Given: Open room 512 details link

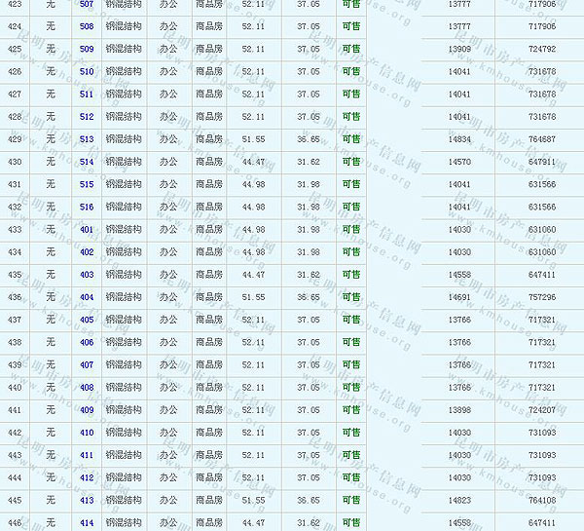Looking at the screenshot, I should [x=87, y=117].
